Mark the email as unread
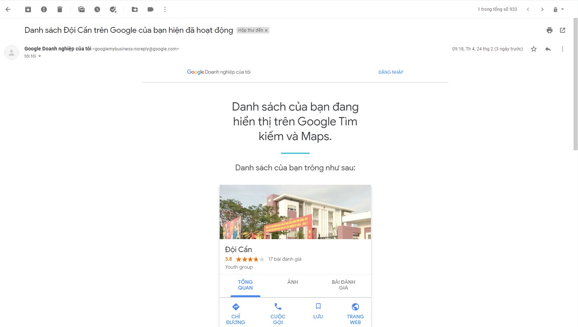The image size is (578, 327). point(81,9)
